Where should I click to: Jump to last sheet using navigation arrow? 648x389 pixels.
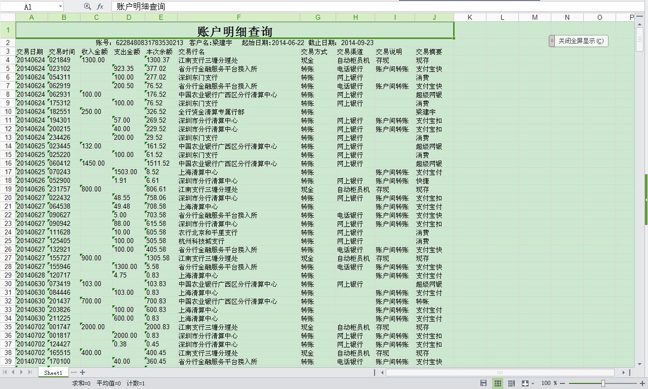pyautogui.click(x=29, y=372)
